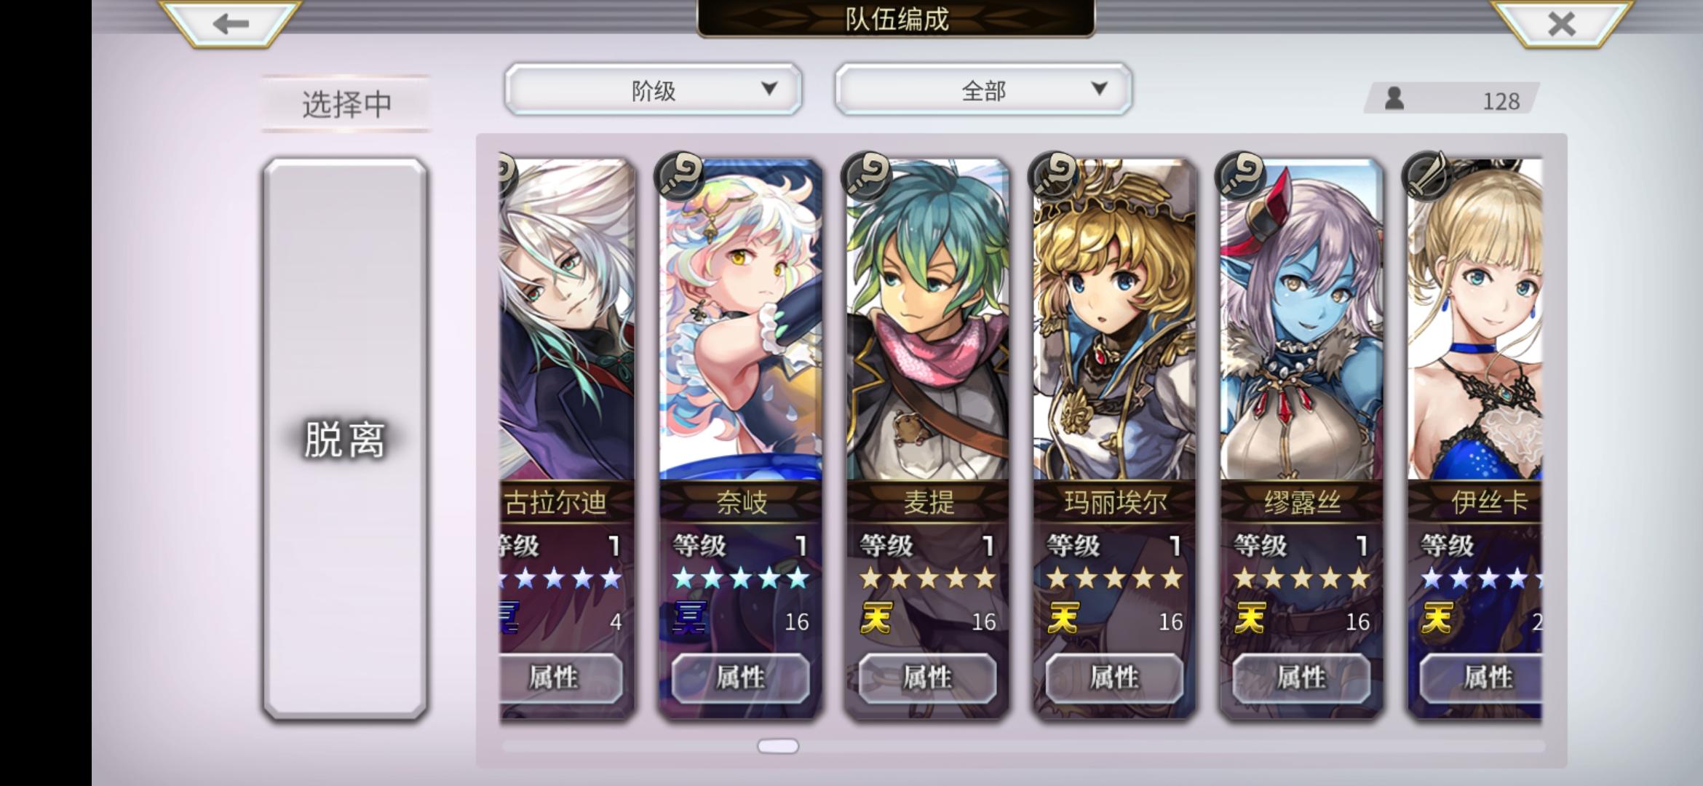Open 属性 for 奈岐
Screen dimensions: 1703x786
[740, 678]
